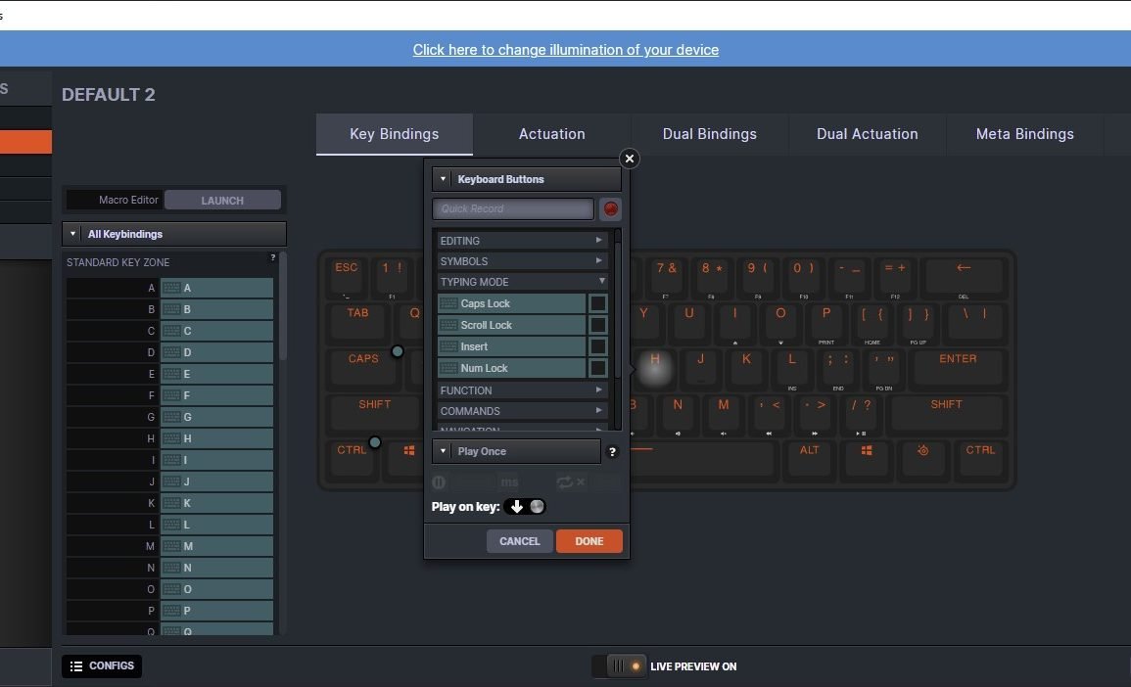The height and width of the screenshot is (687, 1131).
Task: Expand the FUNCTION category
Action: [x=522, y=390]
